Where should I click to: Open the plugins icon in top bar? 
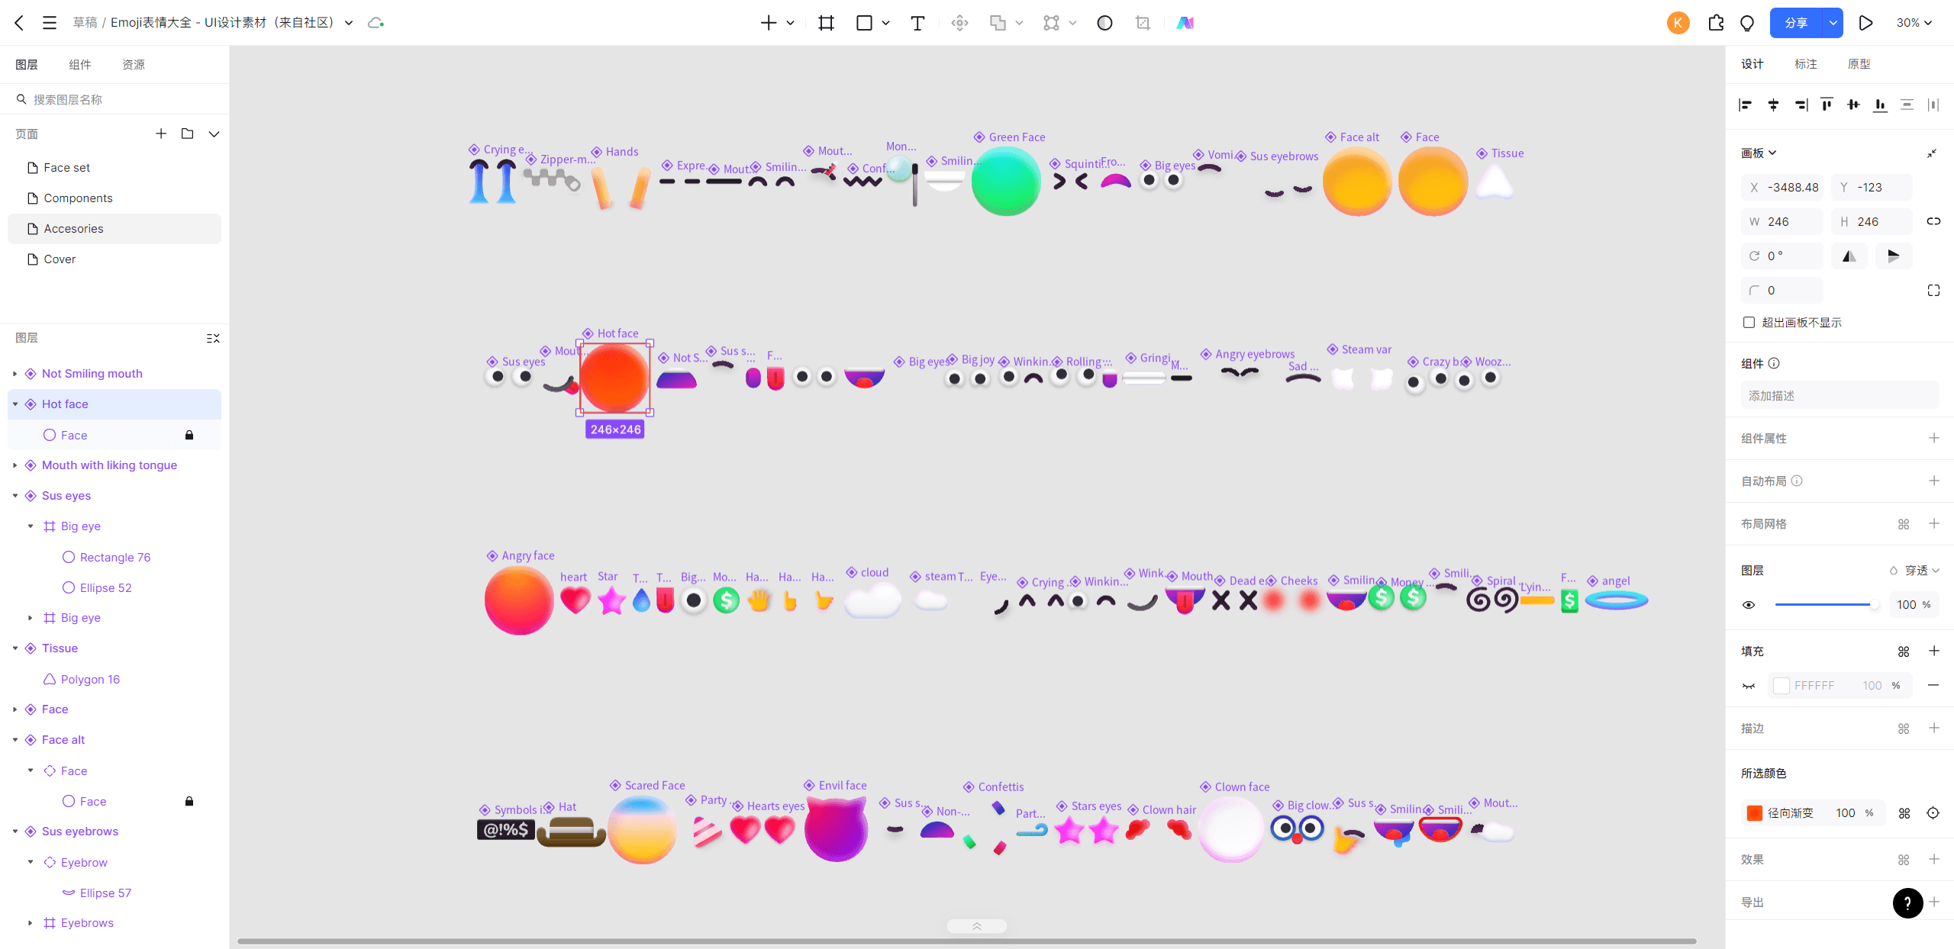click(1716, 23)
